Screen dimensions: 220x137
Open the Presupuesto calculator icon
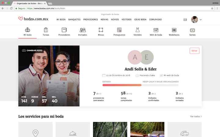119,30
